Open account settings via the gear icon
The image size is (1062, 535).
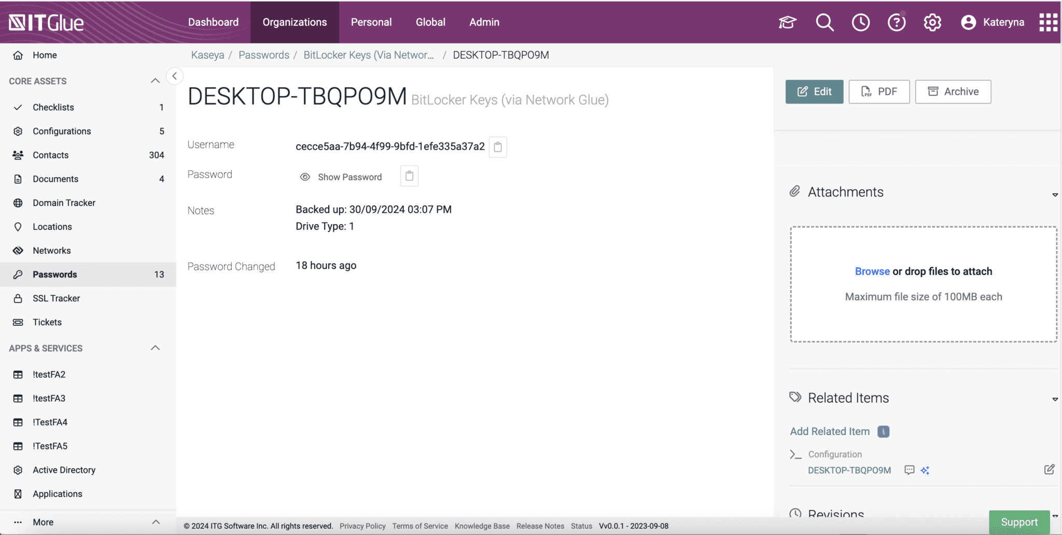932,22
